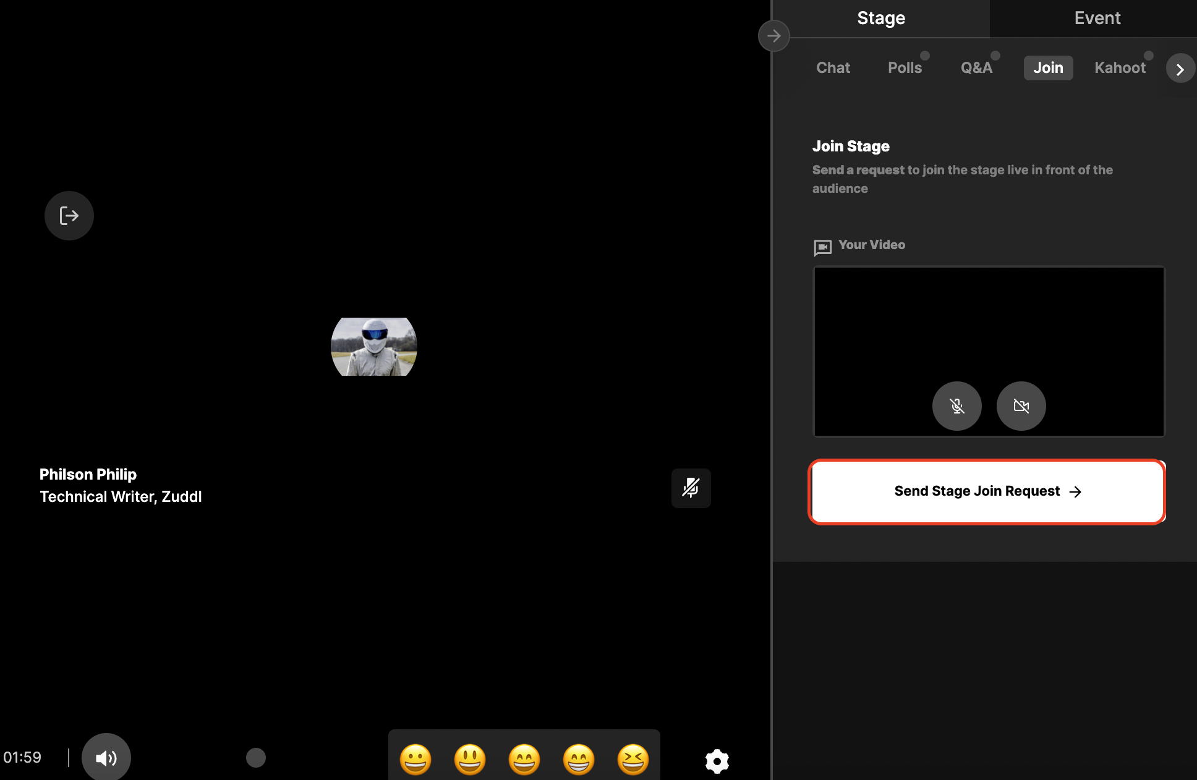Mute the stage volume speaker button

[x=106, y=758]
